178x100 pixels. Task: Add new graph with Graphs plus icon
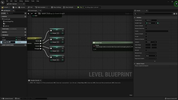pyautogui.click(x=25, y=17)
